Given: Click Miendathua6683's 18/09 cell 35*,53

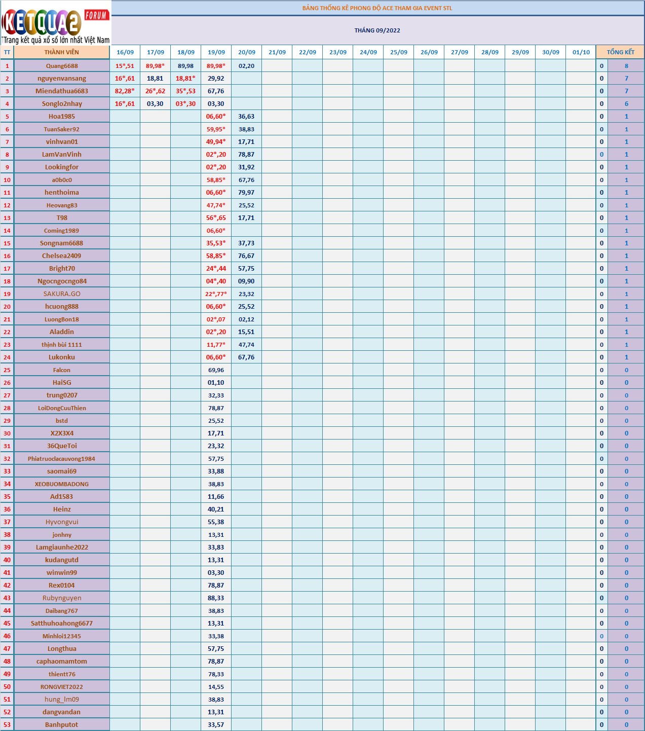Looking at the screenshot, I should [186, 91].
